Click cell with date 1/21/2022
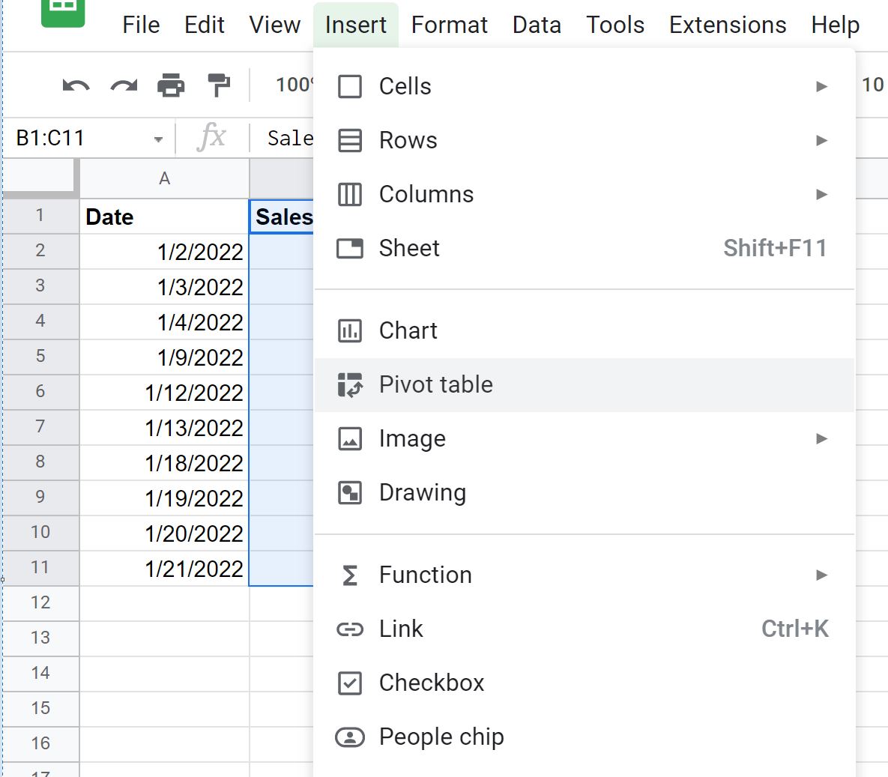This screenshot has width=888, height=777. pyautogui.click(x=164, y=568)
